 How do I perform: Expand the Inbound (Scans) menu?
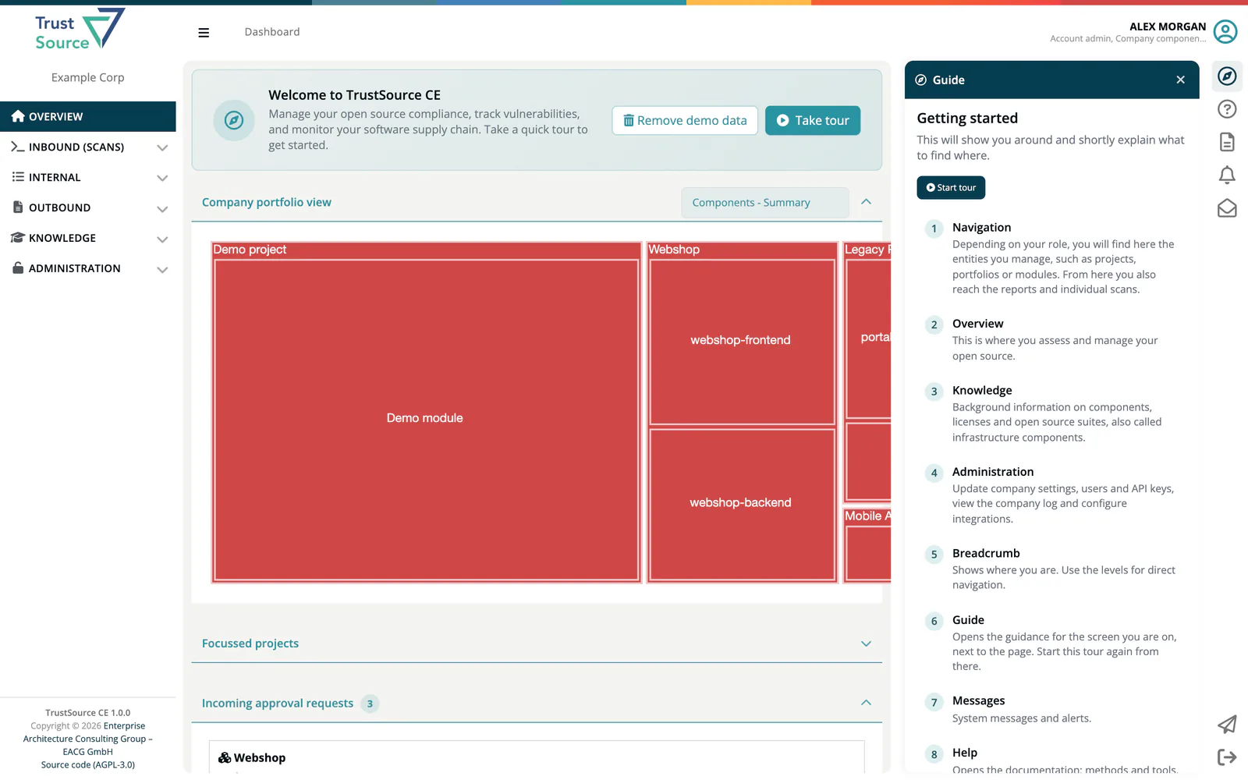pyautogui.click(x=88, y=147)
